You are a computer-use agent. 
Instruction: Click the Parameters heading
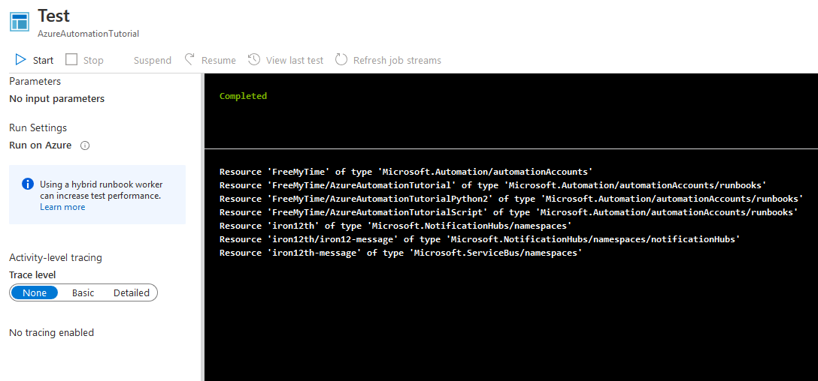(35, 81)
